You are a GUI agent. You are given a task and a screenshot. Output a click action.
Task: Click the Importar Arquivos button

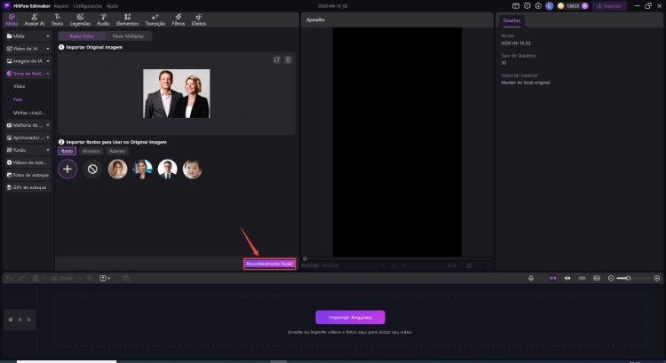click(x=350, y=317)
